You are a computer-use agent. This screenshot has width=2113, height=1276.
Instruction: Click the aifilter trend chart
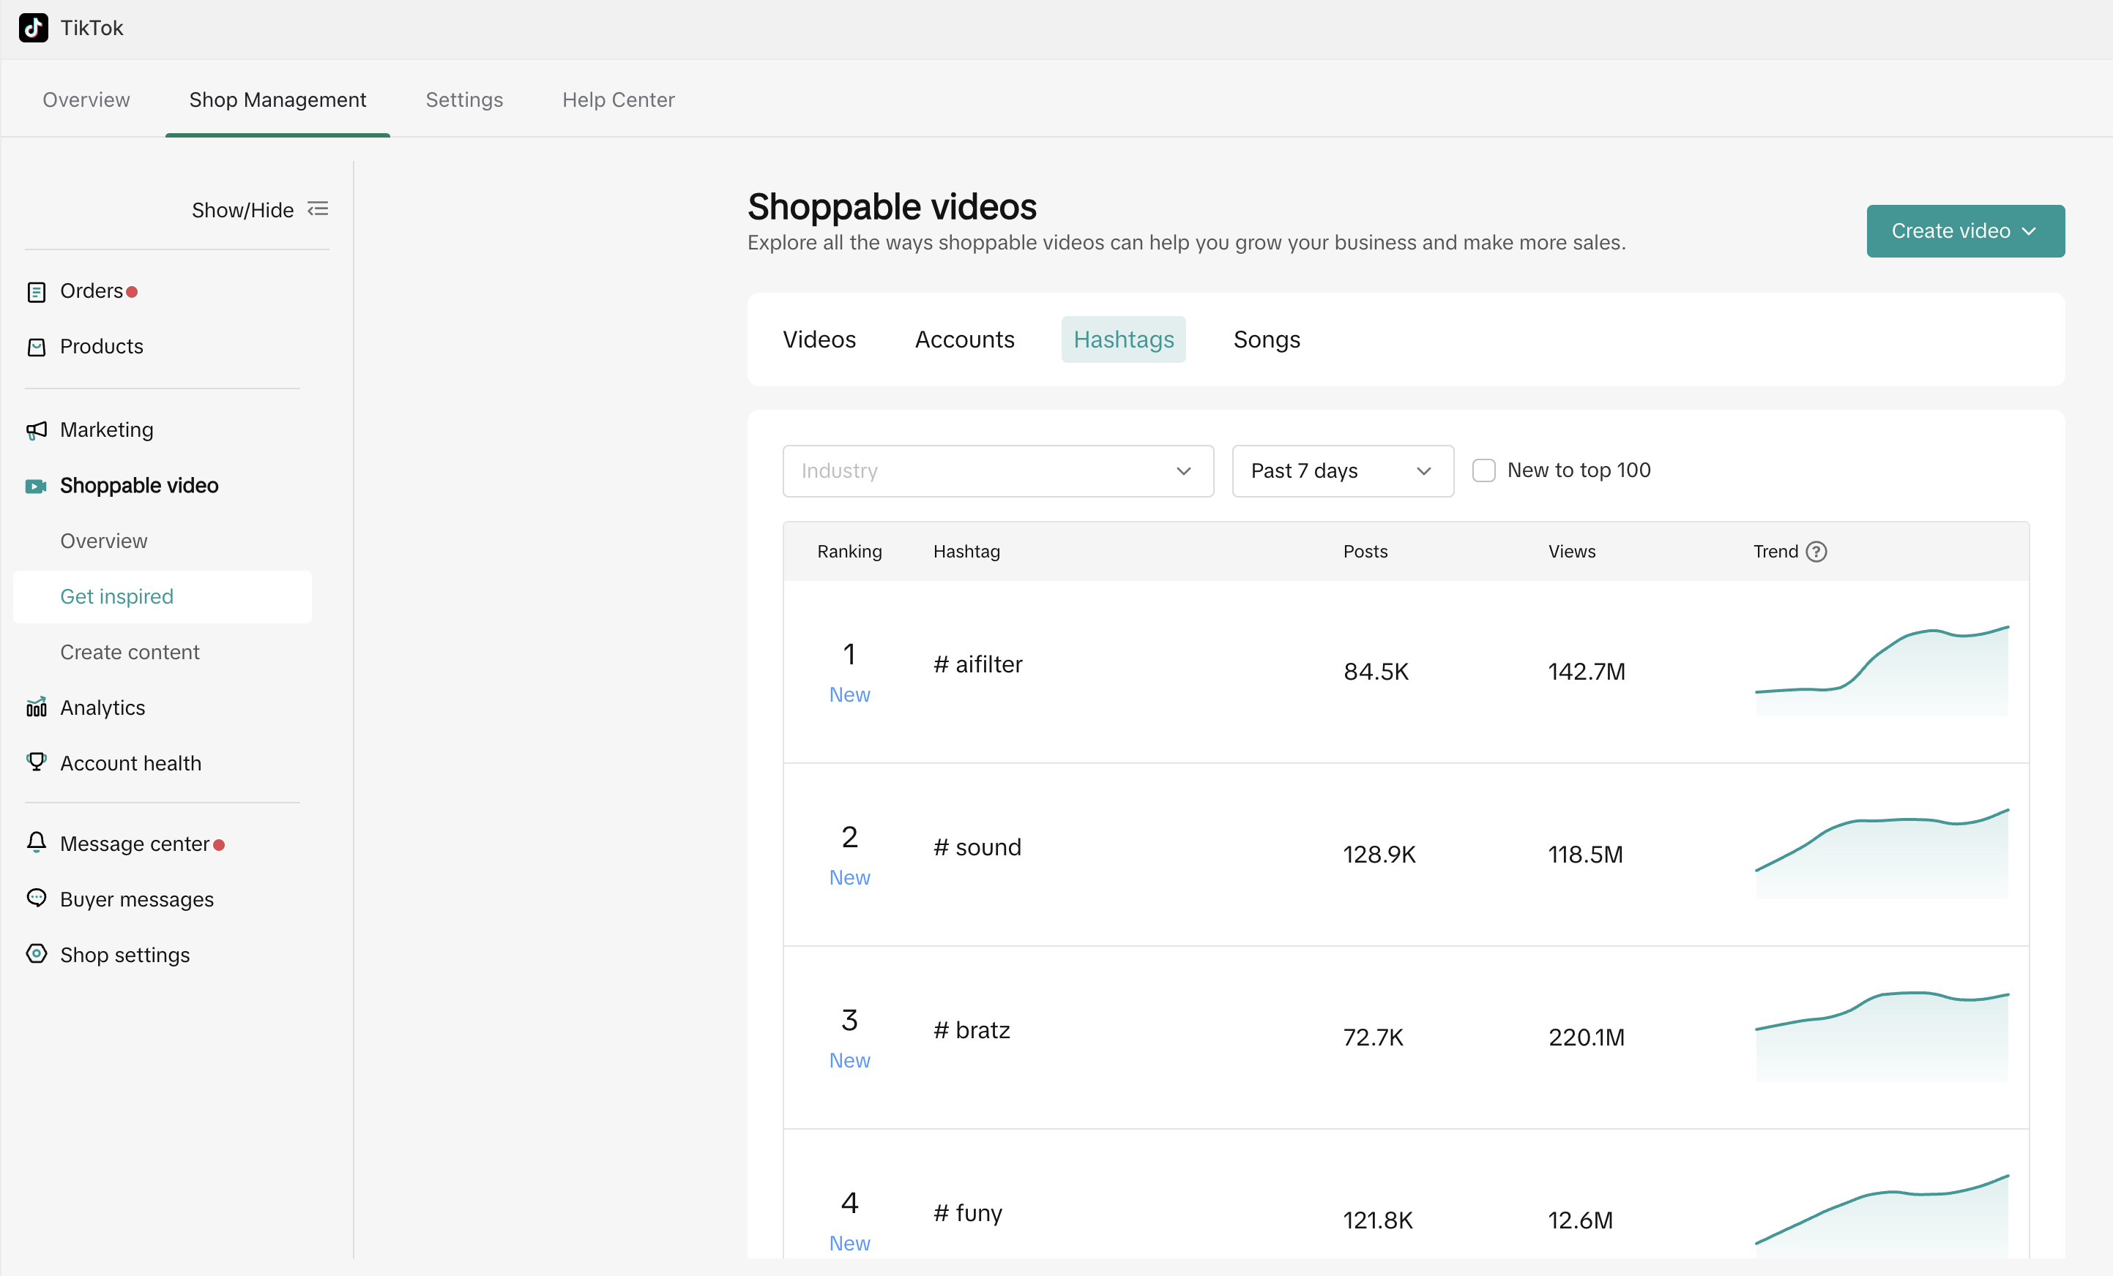[1882, 671]
